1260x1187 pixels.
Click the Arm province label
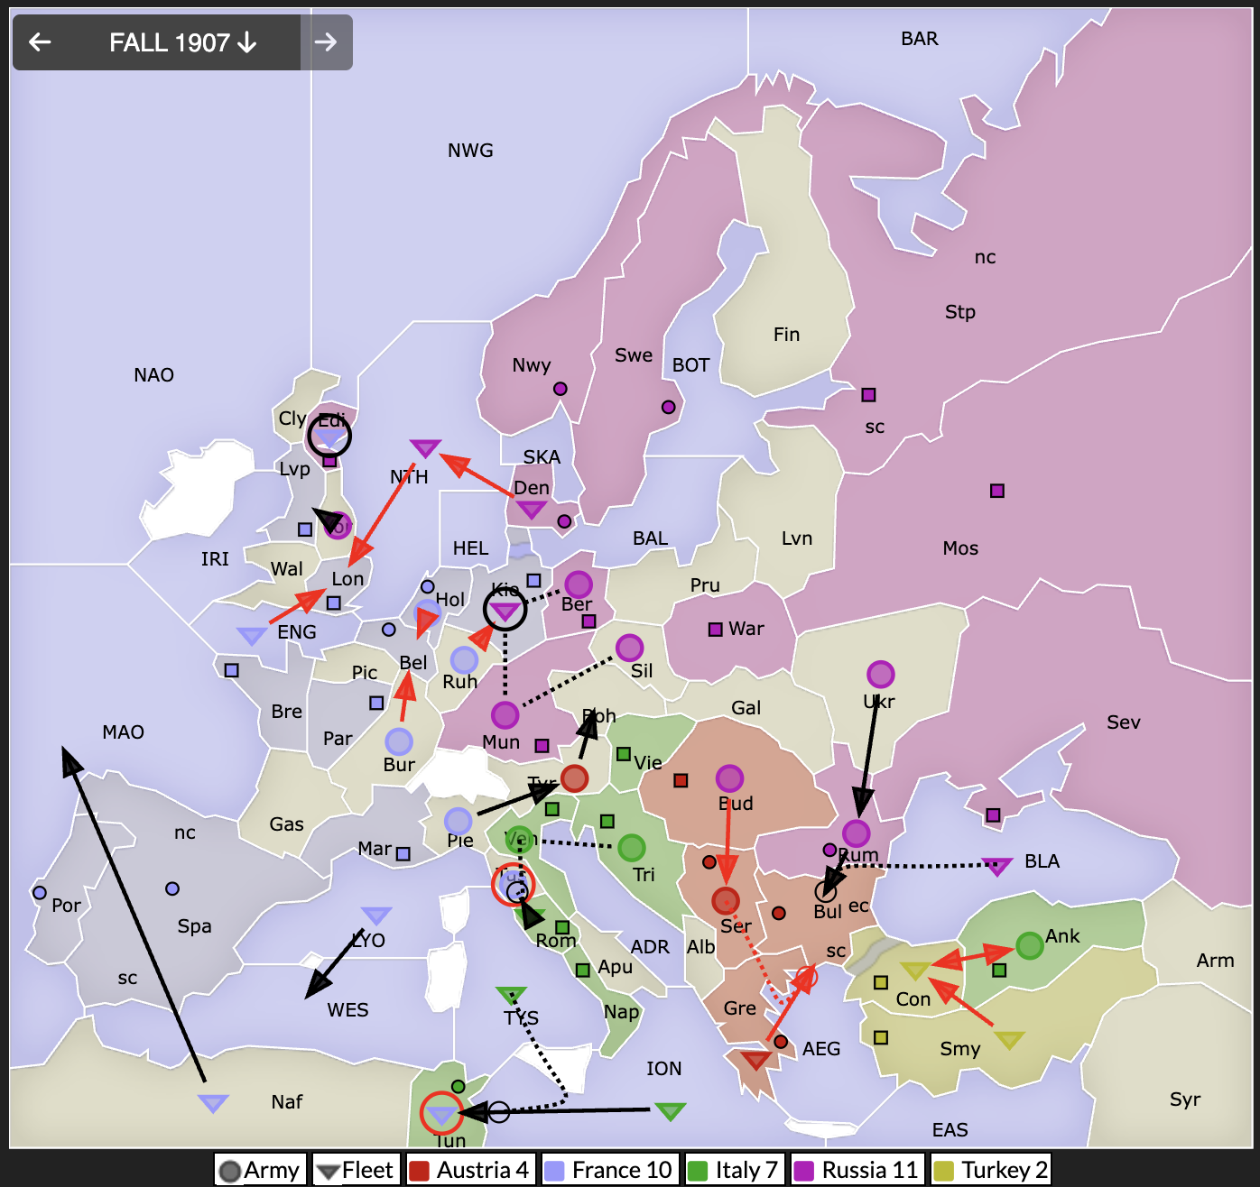(x=1215, y=961)
